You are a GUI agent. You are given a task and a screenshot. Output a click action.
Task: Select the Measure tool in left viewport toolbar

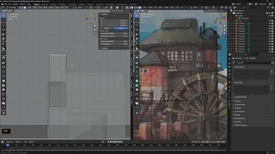3,48
